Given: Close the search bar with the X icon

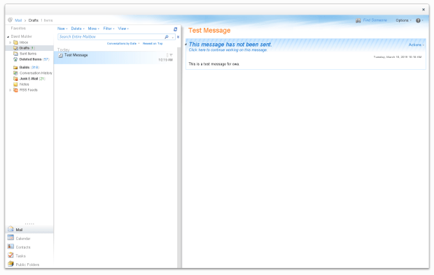Looking at the screenshot, I should [x=178, y=37].
